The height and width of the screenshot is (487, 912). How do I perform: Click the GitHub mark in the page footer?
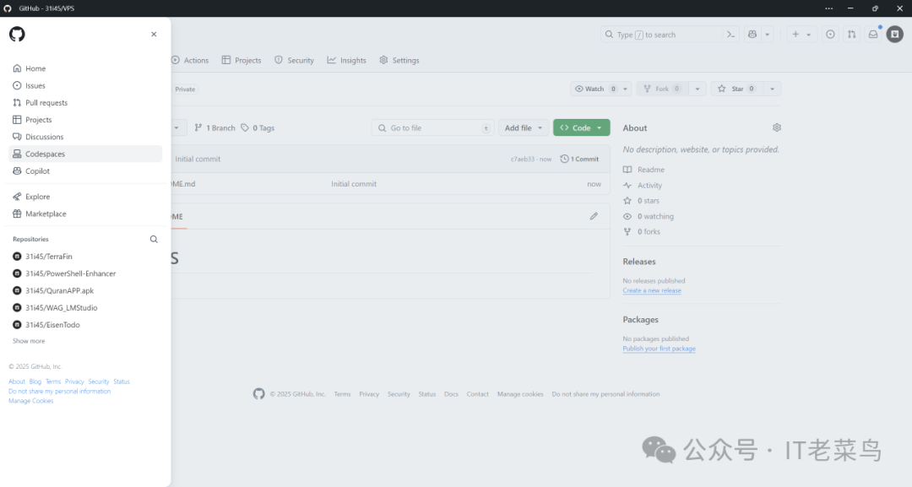click(x=259, y=394)
